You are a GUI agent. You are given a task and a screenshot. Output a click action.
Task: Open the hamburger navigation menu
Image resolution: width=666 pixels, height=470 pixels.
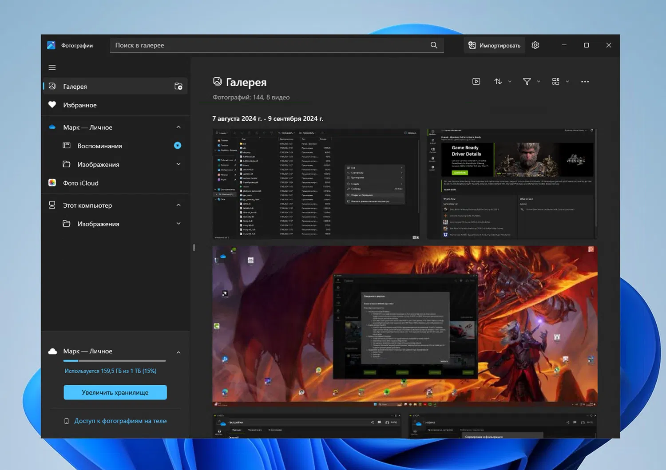tap(52, 67)
